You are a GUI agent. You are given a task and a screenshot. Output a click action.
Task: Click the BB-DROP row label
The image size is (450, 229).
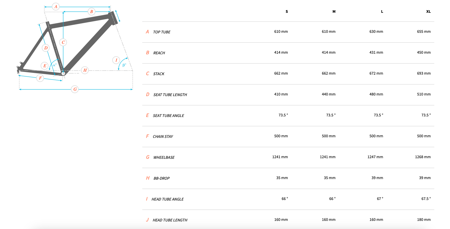[x=161, y=178]
